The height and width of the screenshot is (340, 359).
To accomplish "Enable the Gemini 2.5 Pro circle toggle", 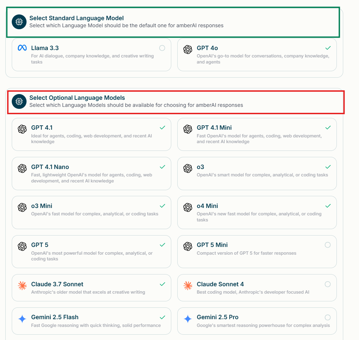I will tap(328, 317).
